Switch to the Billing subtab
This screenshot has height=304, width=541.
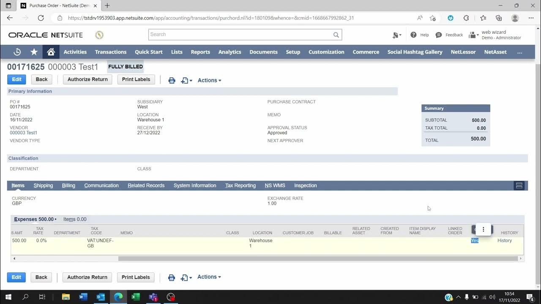pos(68,185)
